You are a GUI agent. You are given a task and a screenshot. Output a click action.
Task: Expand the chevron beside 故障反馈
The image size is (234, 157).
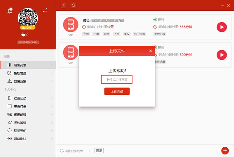[x=52, y=81]
